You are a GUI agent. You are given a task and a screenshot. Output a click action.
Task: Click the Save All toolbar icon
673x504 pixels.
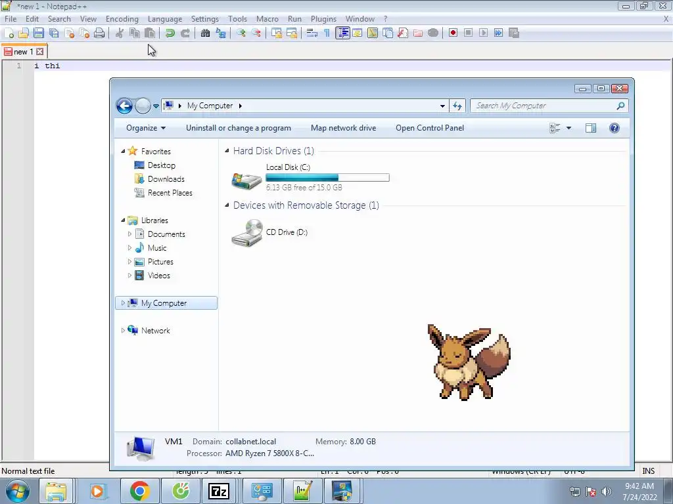click(54, 33)
